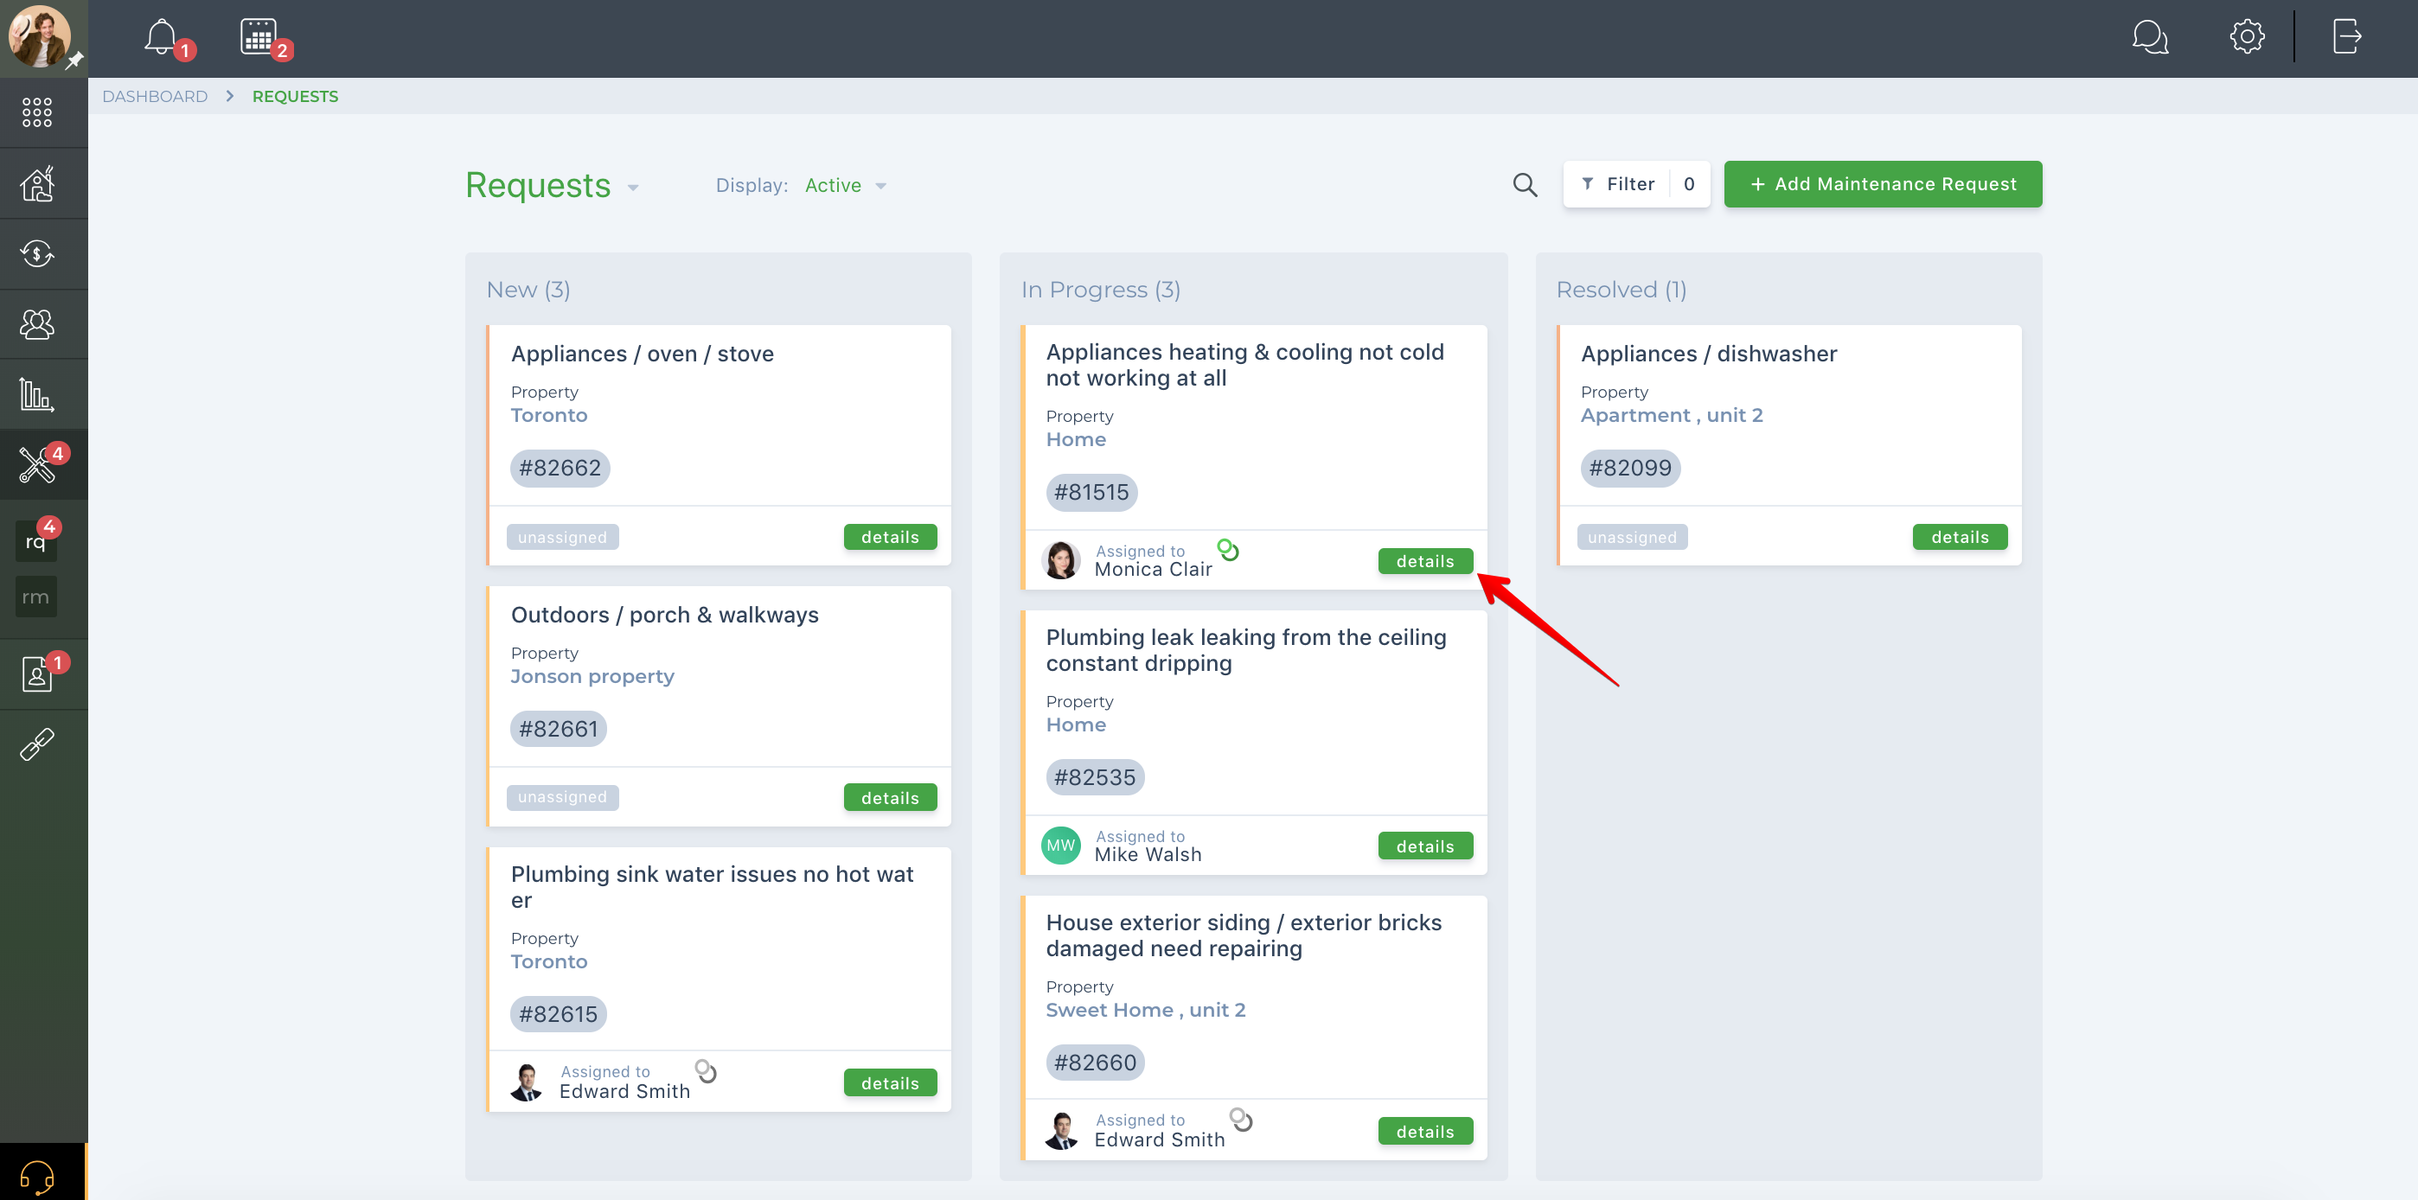The image size is (2418, 1200).
Task: Click the REQUESTS breadcrumb
Action: pyautogui.click(x=295, y=97)
